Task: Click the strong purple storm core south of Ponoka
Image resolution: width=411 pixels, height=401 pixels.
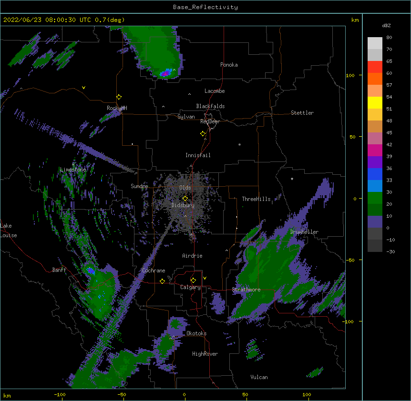Action: point(165,73)
